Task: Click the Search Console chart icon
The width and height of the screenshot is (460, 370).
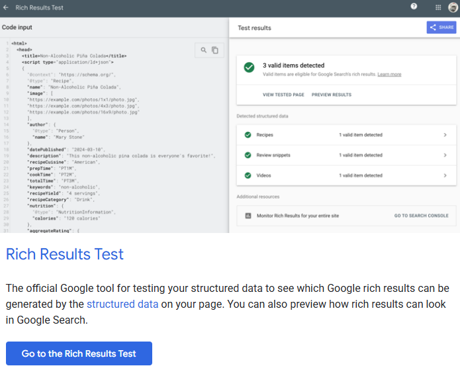Action: pos(248,216)
